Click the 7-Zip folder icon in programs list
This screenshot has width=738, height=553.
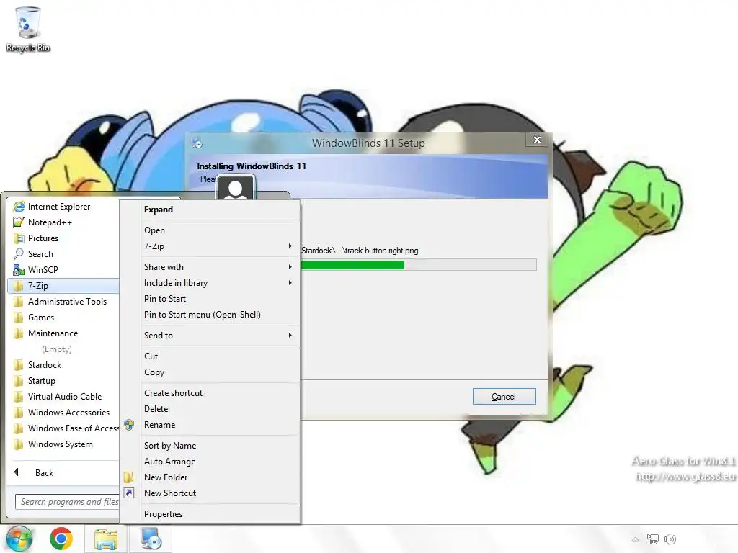tap(19, 285)
